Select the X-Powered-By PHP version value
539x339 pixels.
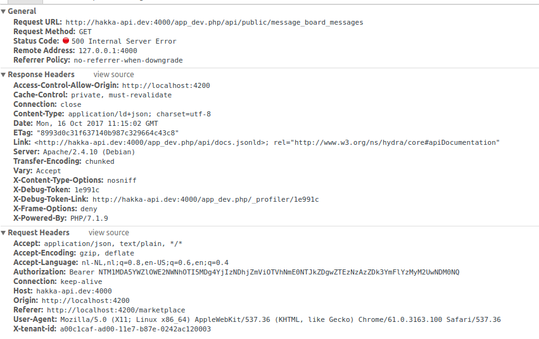[x=89, y=218]
